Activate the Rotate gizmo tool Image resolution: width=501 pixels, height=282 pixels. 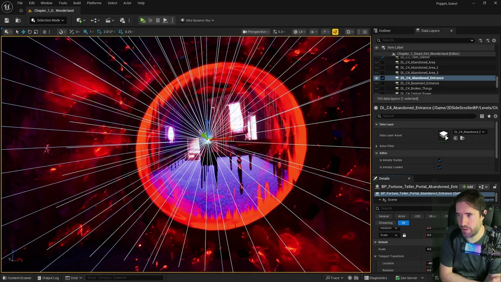(x=29, y=32)
